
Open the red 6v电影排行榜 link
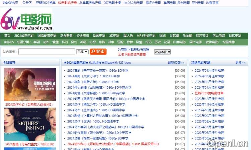tap(67, 3)
